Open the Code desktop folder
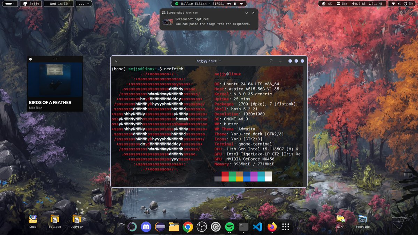The width and height of the screenshot is (418, 235). coord(33,221)
